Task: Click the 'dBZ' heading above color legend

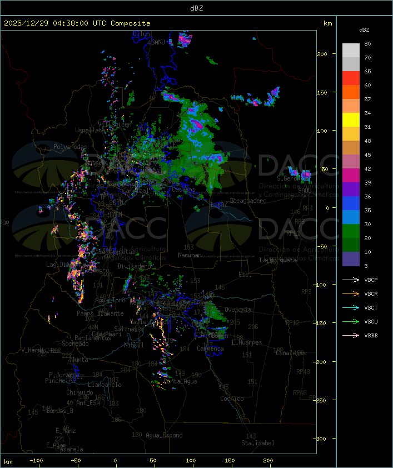Action: [364, 30]
